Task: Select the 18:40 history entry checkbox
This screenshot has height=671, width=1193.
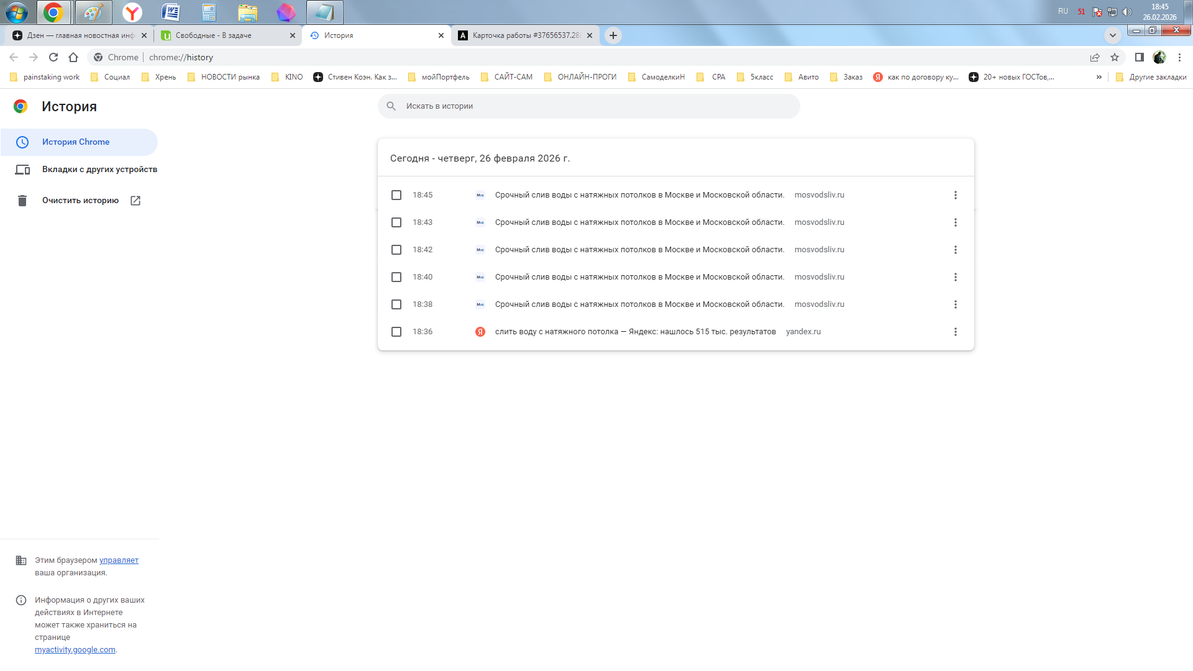Action: [x=396, y=277]
